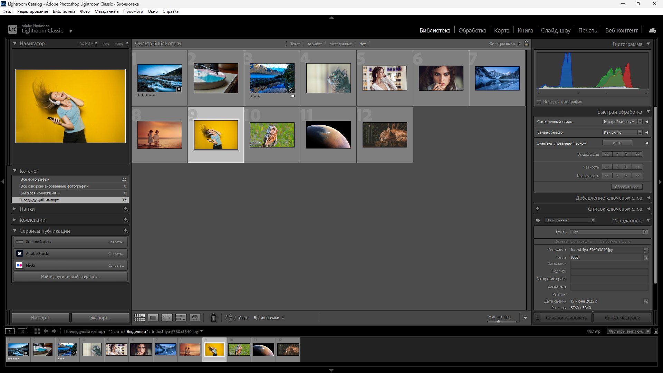This screenshot has height=373, width=663.
Task: Collapse the Навигатор panel
Action: pos(15,44)
